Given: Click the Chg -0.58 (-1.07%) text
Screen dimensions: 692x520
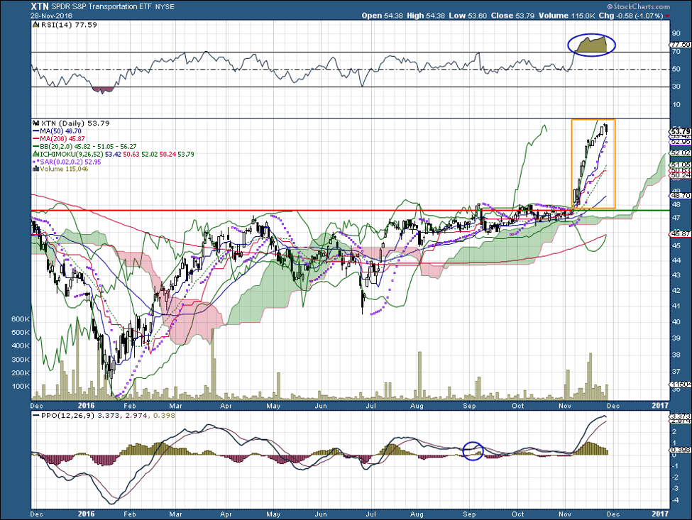Looking at the screenshot, I should pyautogui.click(x=631, y=16).
